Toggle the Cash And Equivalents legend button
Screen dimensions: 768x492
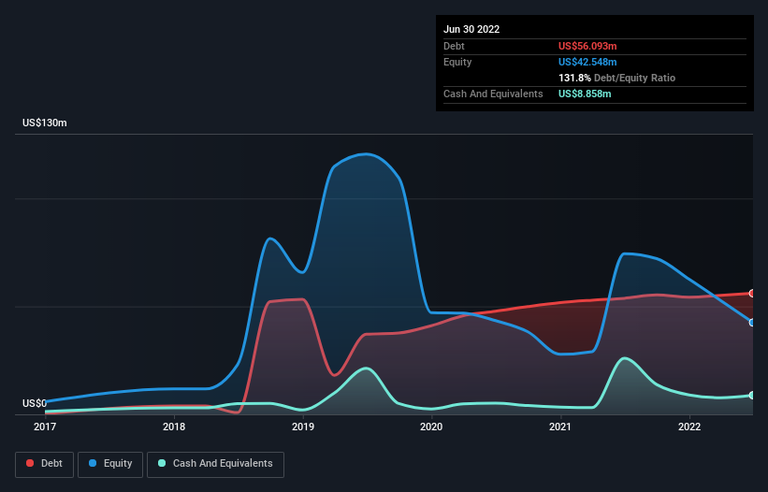click(x=215, y=464)
